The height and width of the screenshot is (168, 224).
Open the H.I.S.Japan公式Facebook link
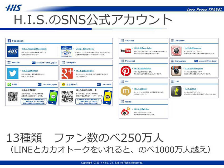34,49
